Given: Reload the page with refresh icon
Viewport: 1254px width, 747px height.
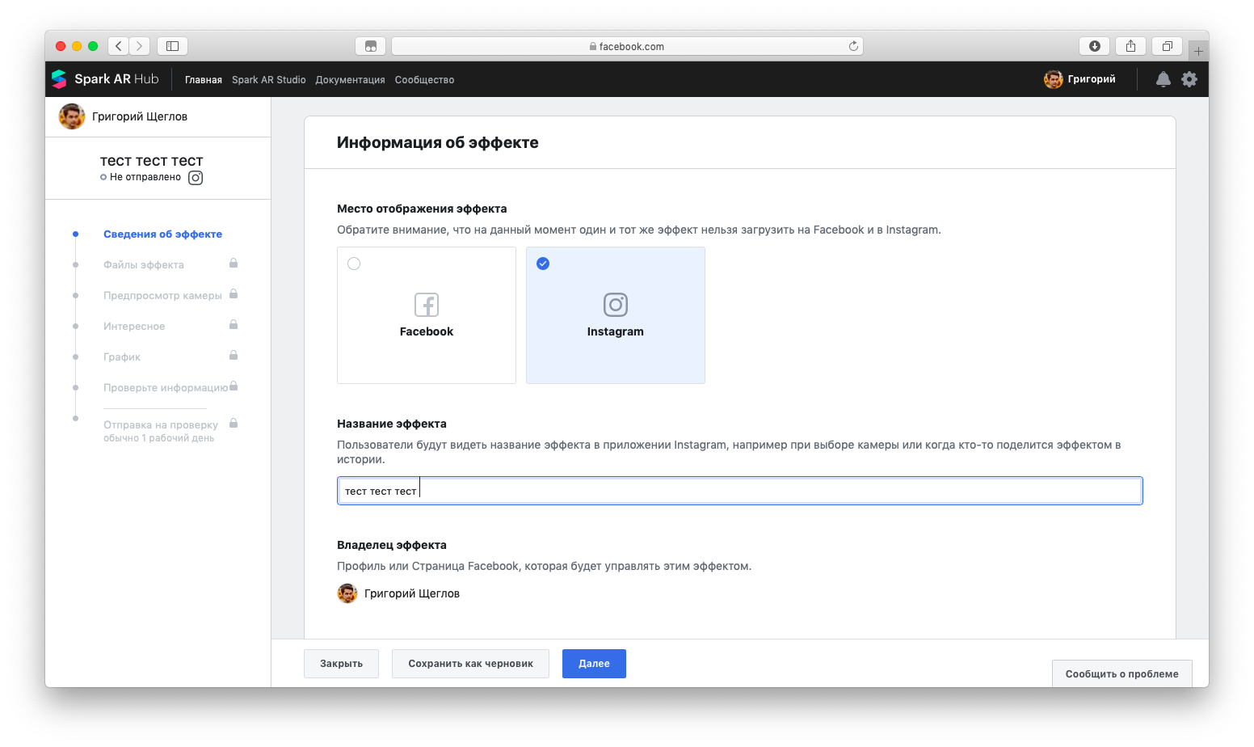Looking at the screenshot, I should pyautogui.click(x=853, y=46).
